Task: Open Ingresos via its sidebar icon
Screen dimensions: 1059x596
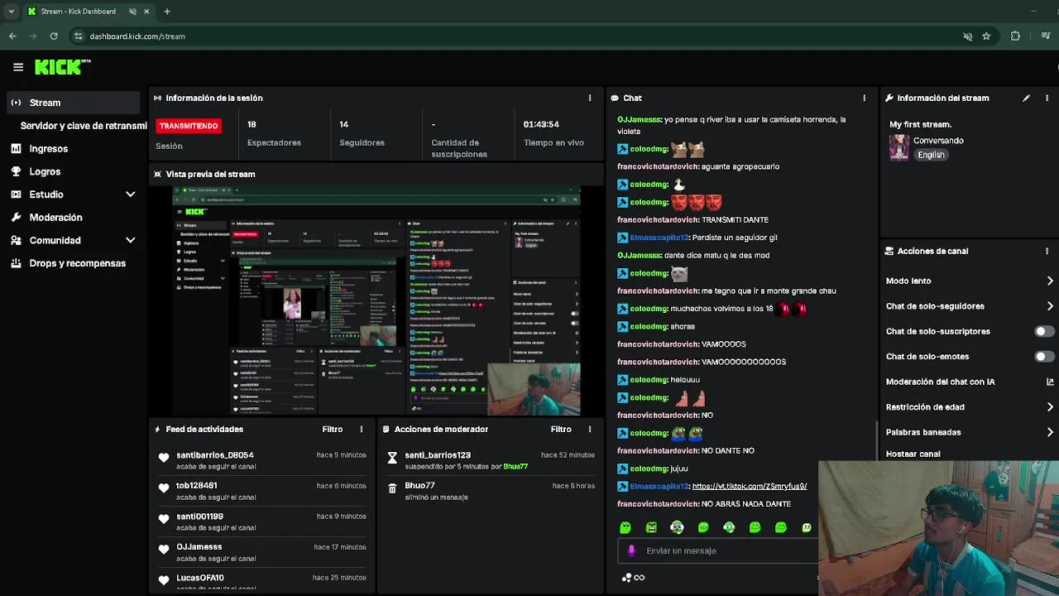Action: pos(16,148)
